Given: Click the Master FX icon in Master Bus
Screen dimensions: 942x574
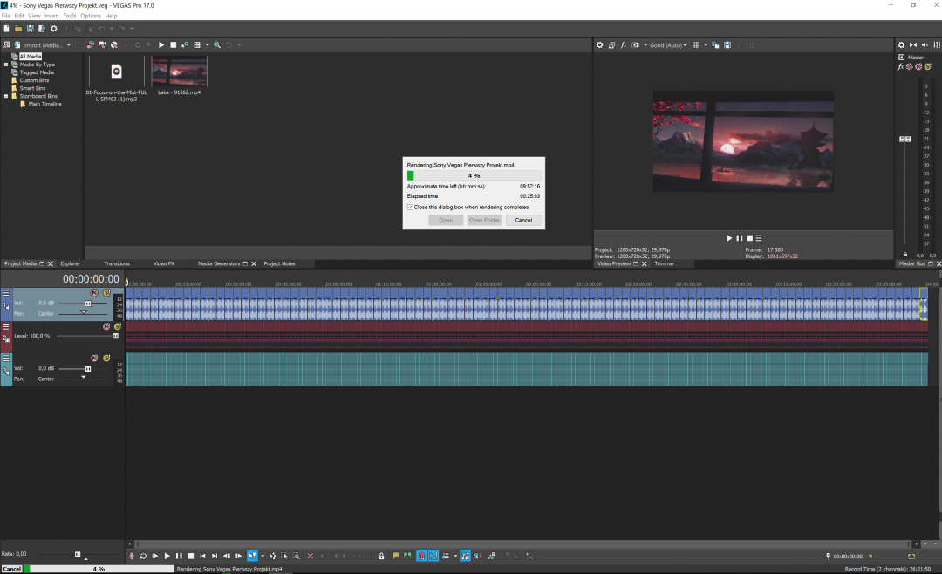Looking at the screenshot, I should 901,66.
